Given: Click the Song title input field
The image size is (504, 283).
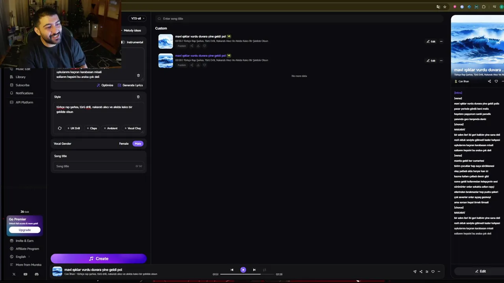Looking at the screenshot, I should 98,166.
